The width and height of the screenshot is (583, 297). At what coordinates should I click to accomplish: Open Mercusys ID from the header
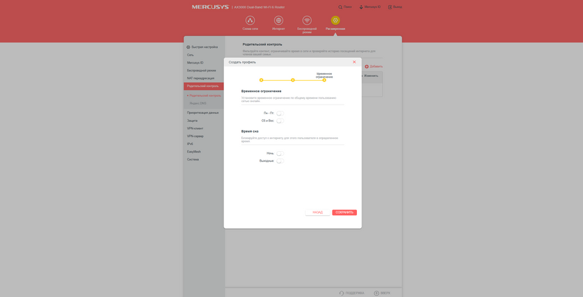tap(370, 7)
